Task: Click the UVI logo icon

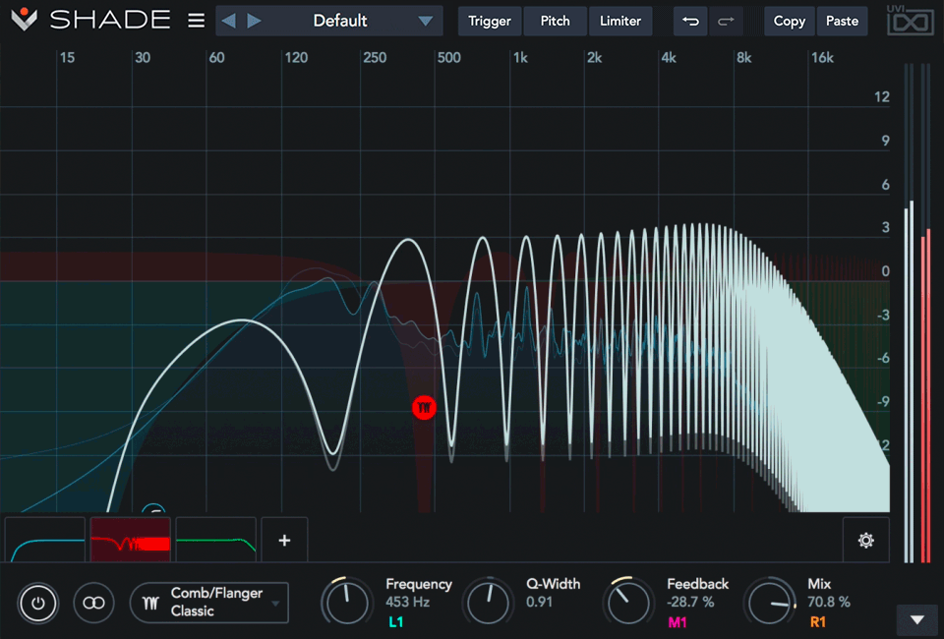Action: pyautogui.click(x=909, y=21)
